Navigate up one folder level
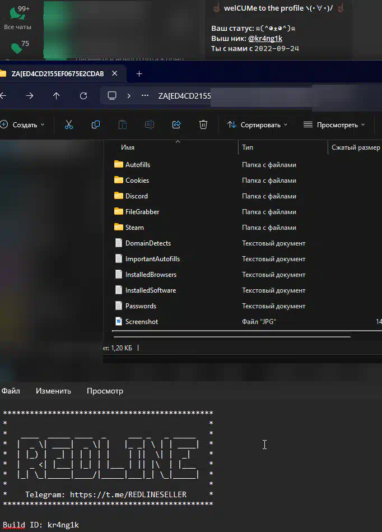382x532 pixels. coord(56,96)
